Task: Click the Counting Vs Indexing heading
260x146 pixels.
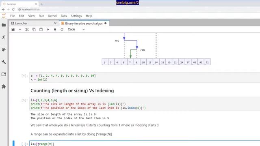Action: 72,90
